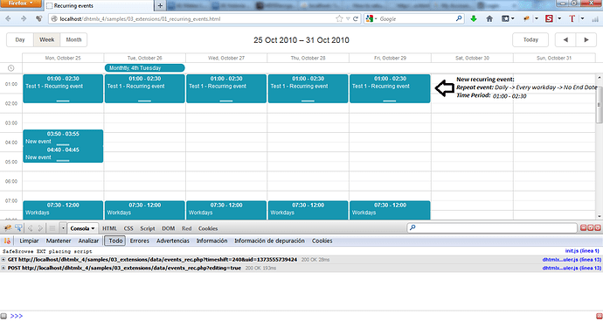
Task: Bookmark this page with the star icon
Action: [339, 18]
